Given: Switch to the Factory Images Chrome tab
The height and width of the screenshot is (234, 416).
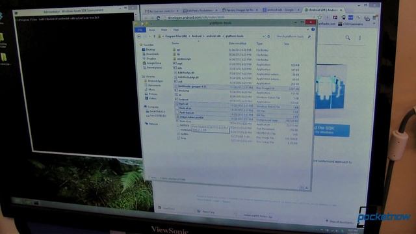Looking at the screenshot, I should pyautogui.click(x=239, y=10).
